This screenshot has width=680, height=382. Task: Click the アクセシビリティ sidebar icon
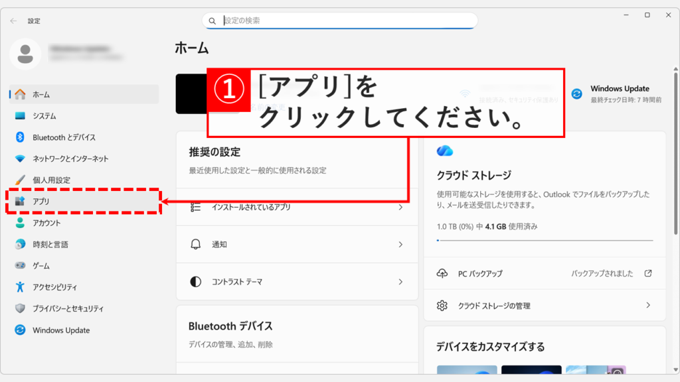coord(19,287)
